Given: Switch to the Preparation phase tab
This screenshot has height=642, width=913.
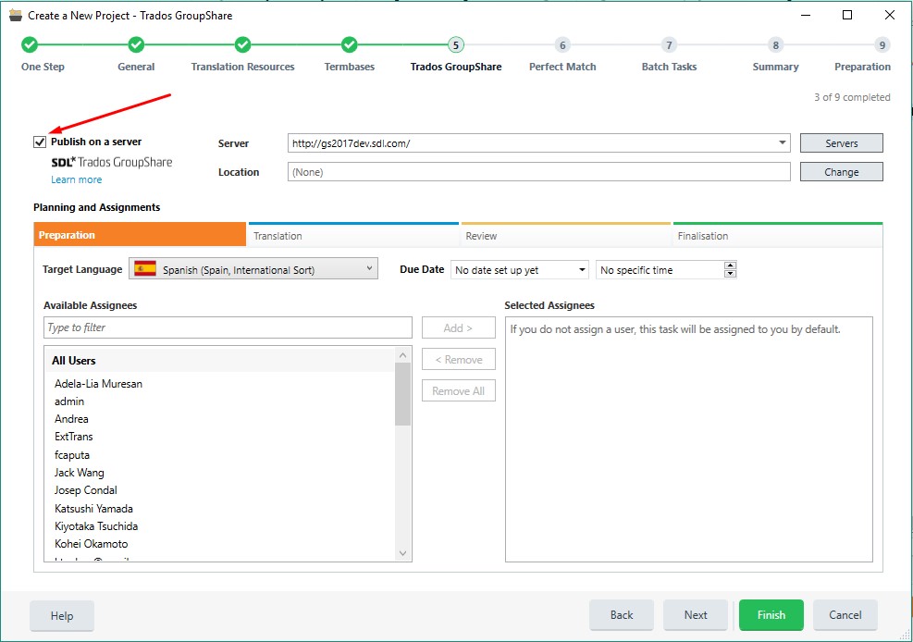Looking at the screenshot, I should point(140,235).
